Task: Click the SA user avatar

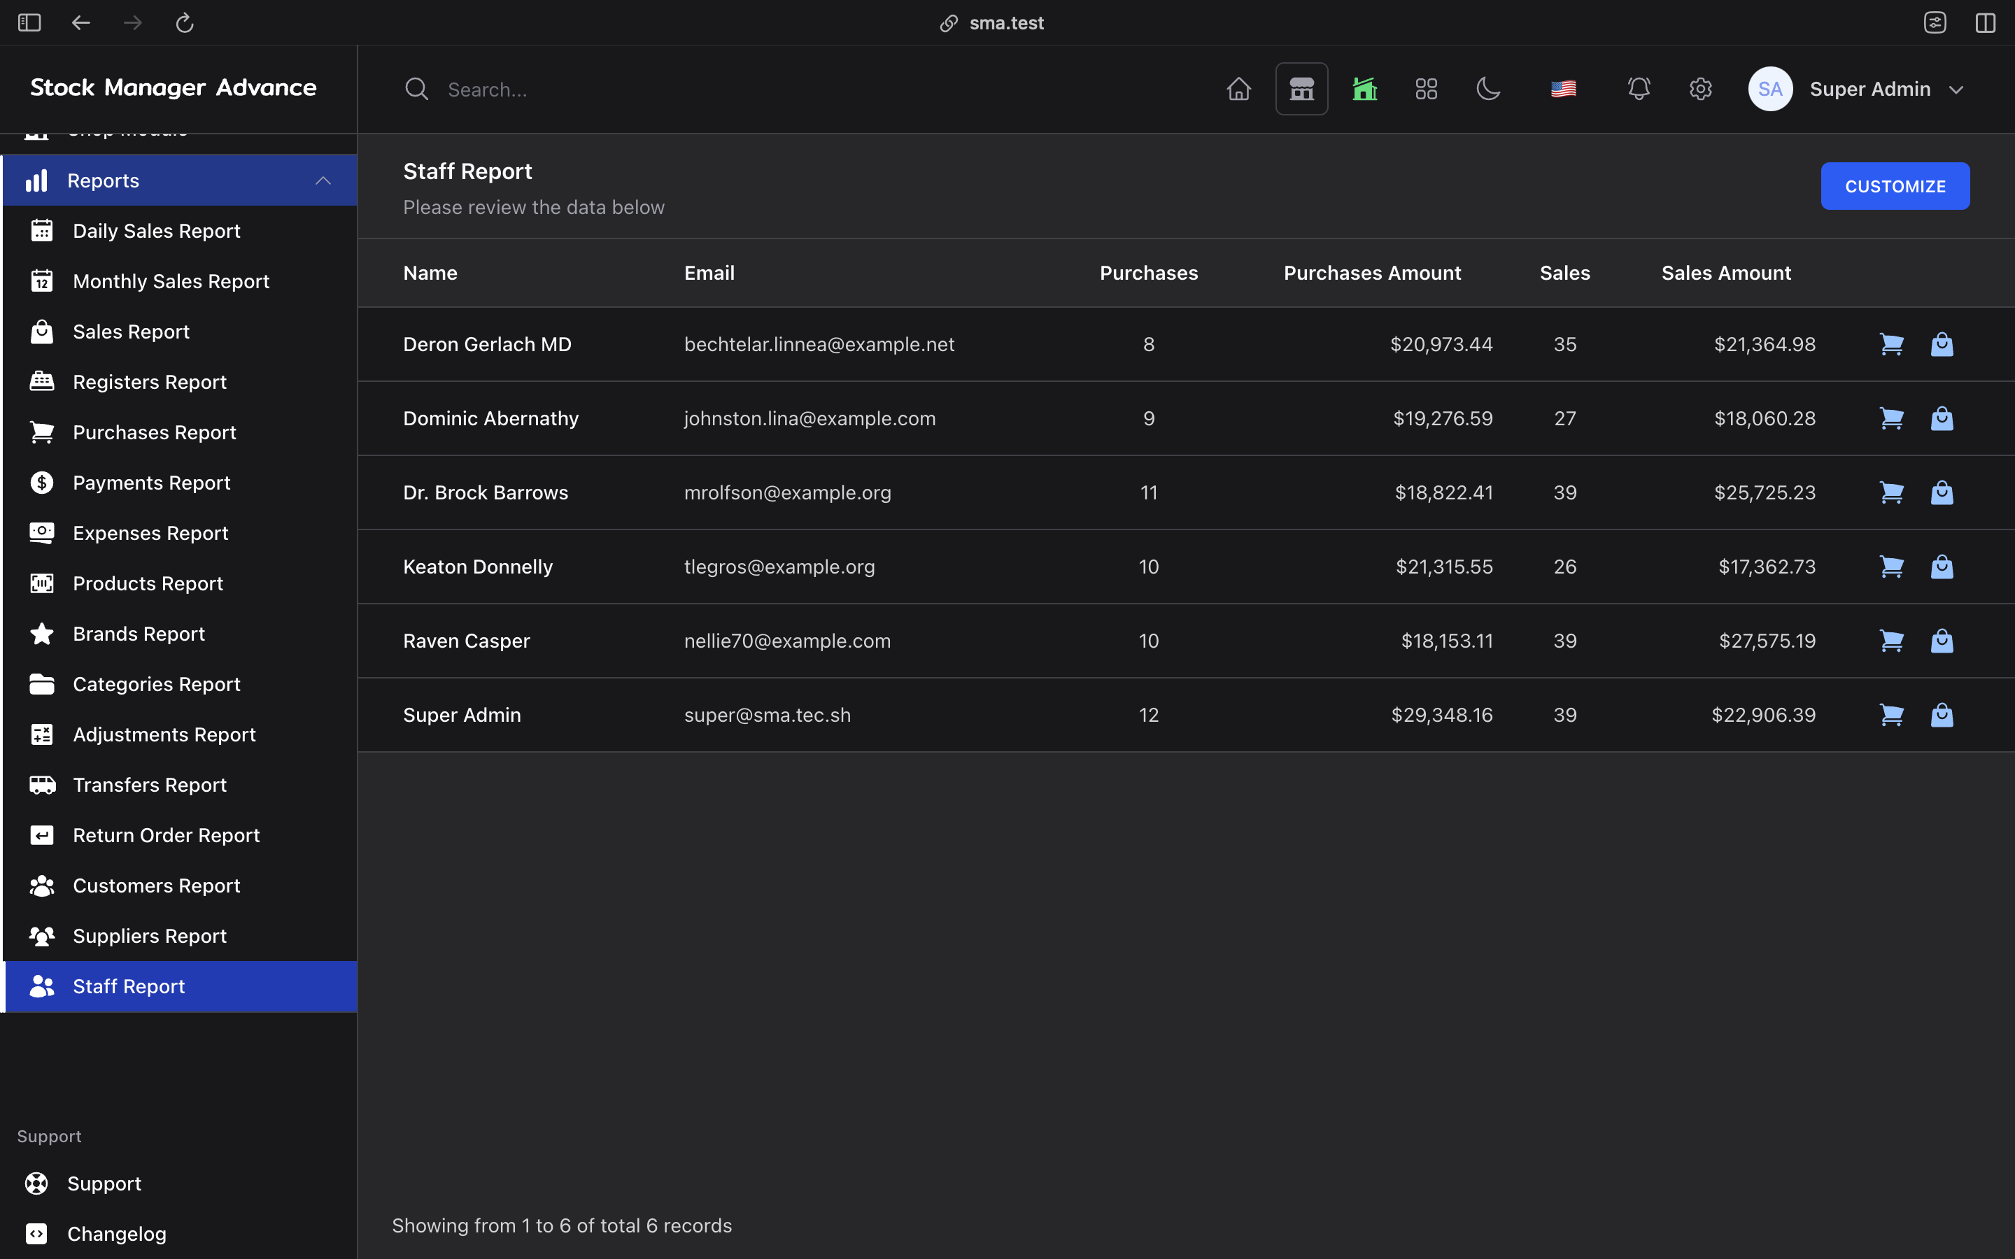Action: [x=1770, y=89]
